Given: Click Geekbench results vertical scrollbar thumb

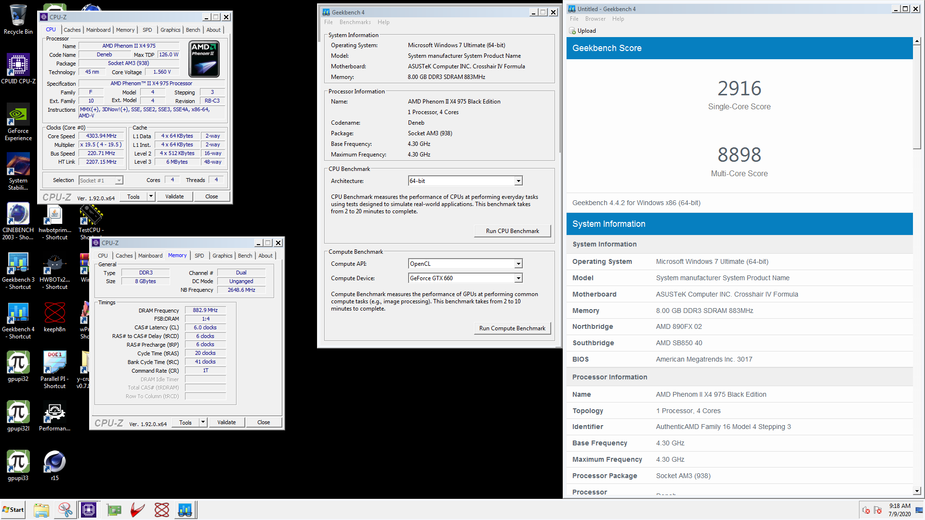Looking at the screenshot, I should (917, 97).
